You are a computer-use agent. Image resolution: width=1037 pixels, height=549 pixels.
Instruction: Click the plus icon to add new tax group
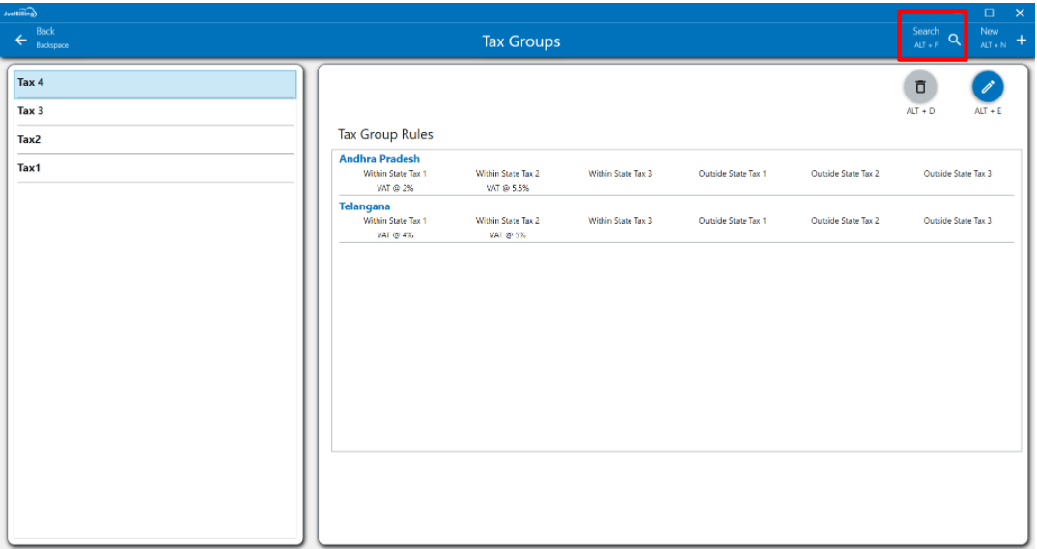point(1021,40)
